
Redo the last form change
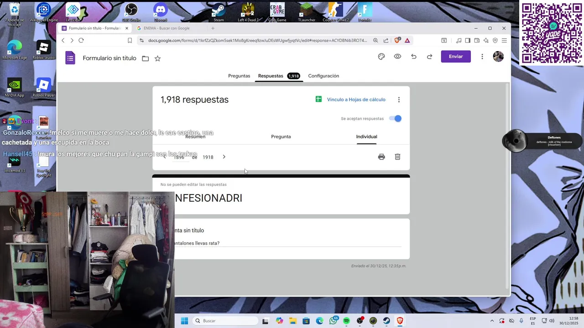(429, 56)
